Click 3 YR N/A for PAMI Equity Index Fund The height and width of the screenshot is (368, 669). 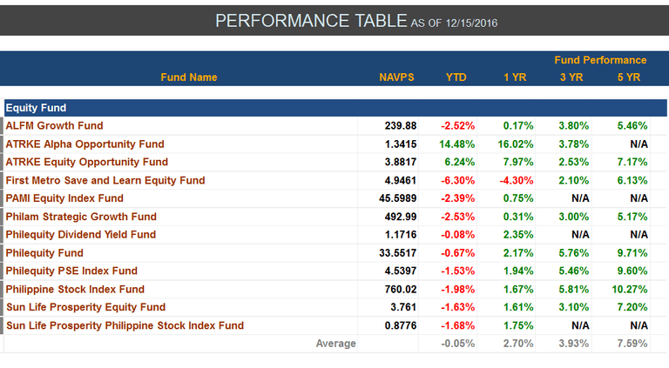[x=580, y=198]
